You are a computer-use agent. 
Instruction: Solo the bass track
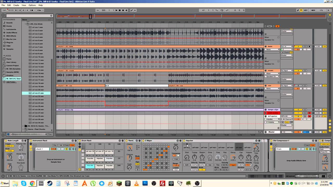point(305,46)
